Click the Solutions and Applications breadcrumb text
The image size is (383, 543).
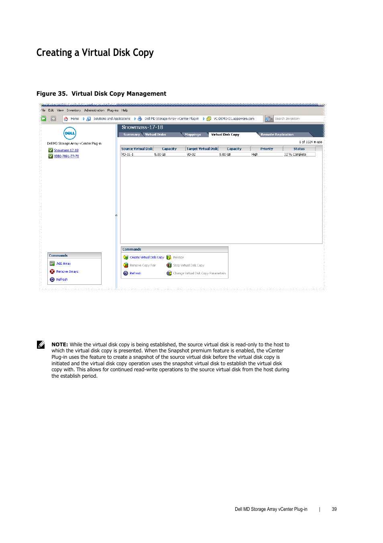[112, 119]
